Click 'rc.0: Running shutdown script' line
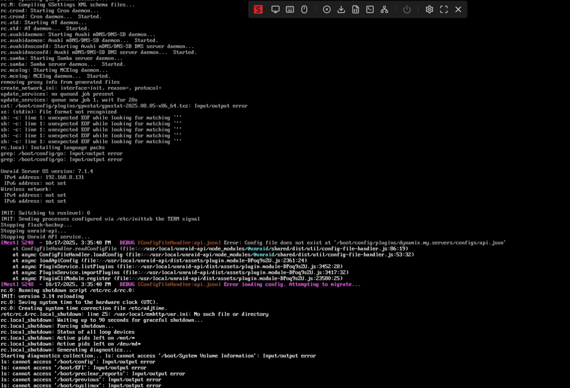 (x=68, y=290)
